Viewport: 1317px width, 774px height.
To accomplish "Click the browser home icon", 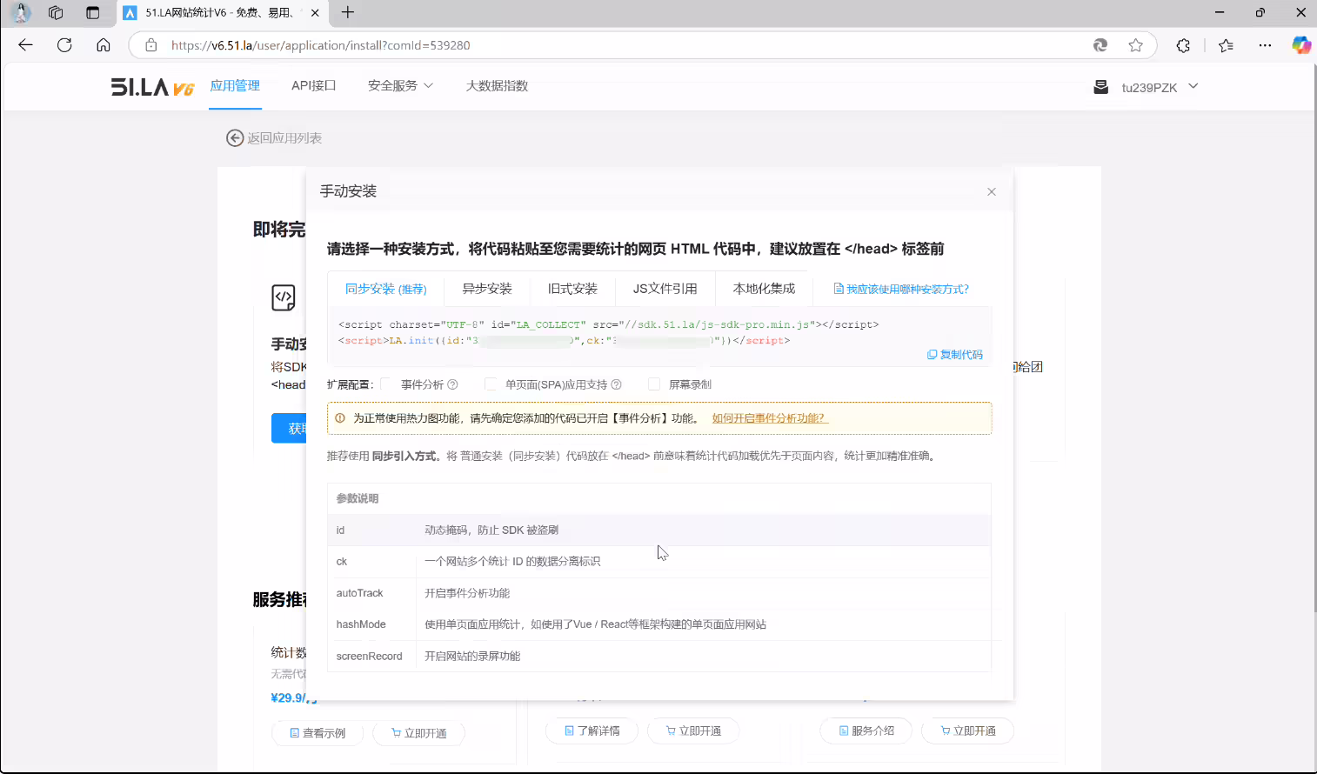I will tap(104, 45).
